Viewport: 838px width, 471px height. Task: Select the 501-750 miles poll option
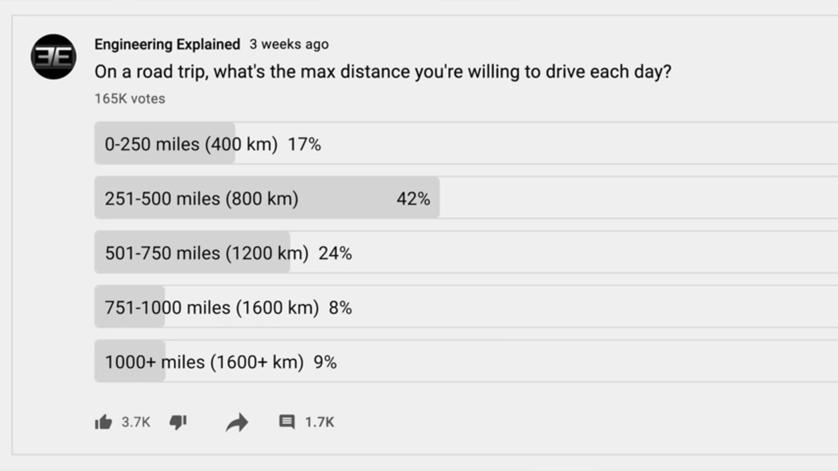click(x=466, y=252)
